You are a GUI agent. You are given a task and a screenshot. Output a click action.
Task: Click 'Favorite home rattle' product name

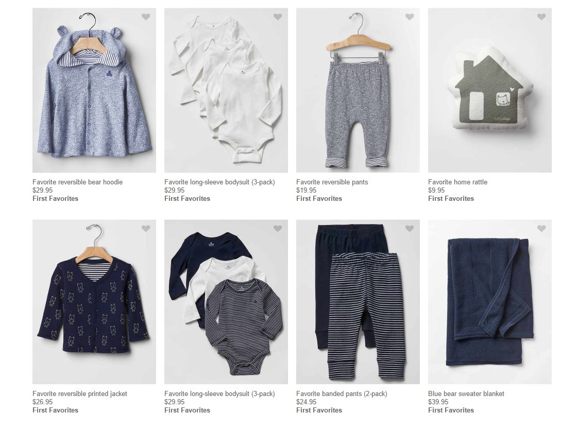pos(457,182)
